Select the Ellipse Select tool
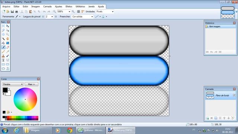The image size is (238, 134). (x=3, y=35)
